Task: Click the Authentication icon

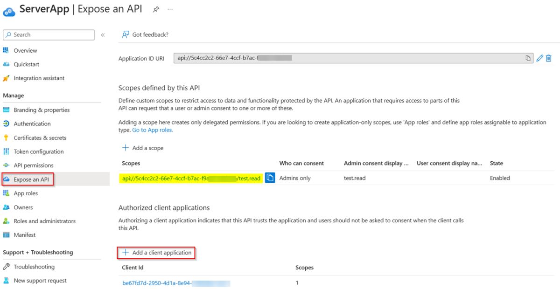Action: pyautogui.click(x=6, y=124)
